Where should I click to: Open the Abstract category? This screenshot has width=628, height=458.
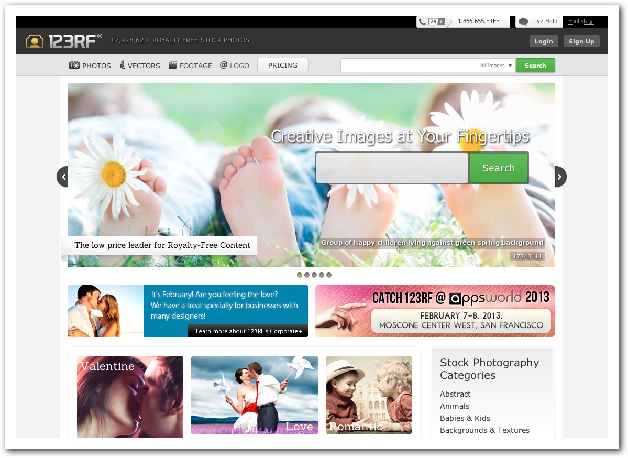click(x=455, y=394)
